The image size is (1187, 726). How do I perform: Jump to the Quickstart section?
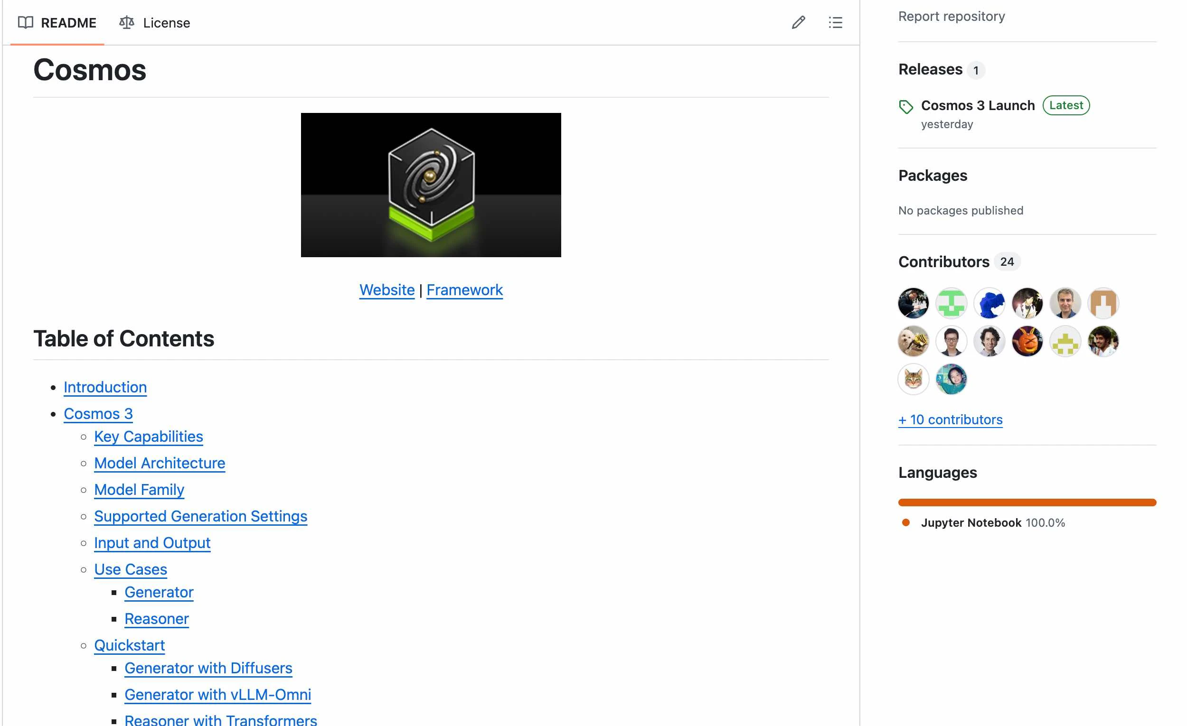pos(130,645)
